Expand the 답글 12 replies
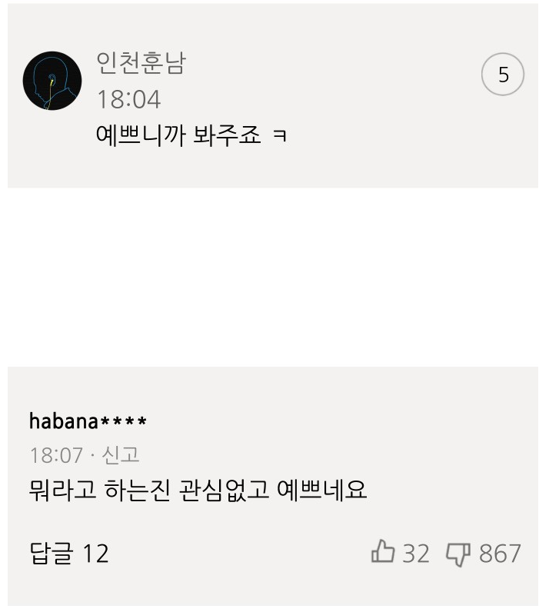Image resolution: width=549 pixels, height=612 pixels. pyautogui.click(x=69, y=554)
